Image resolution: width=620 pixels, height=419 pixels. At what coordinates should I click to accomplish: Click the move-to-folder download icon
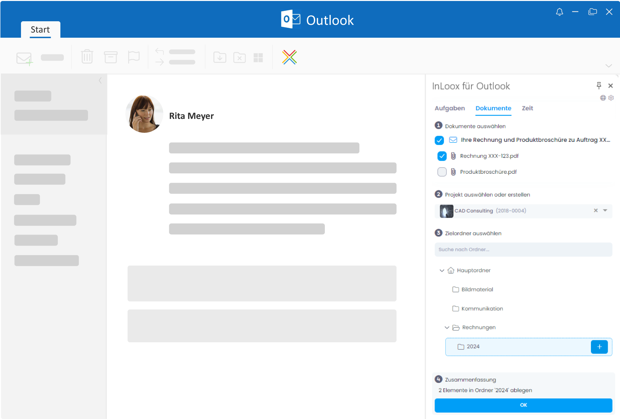(220, 57)
